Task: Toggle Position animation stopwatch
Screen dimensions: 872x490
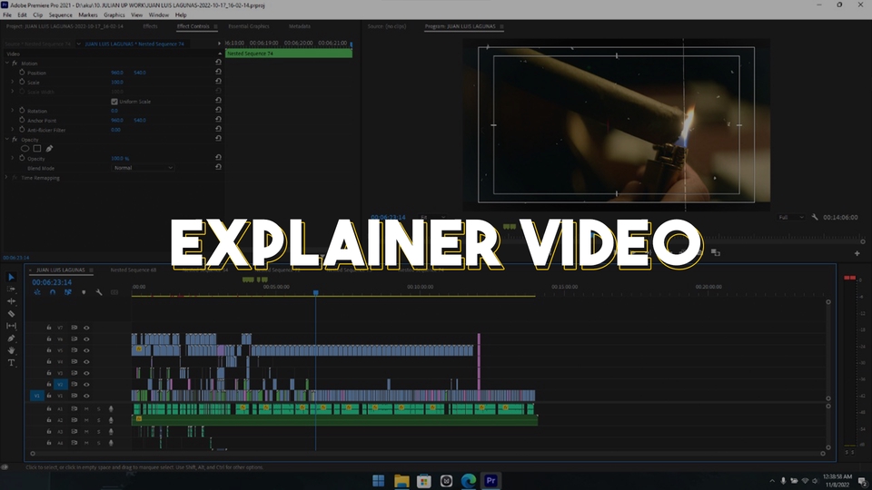Action: pos(22,73)
